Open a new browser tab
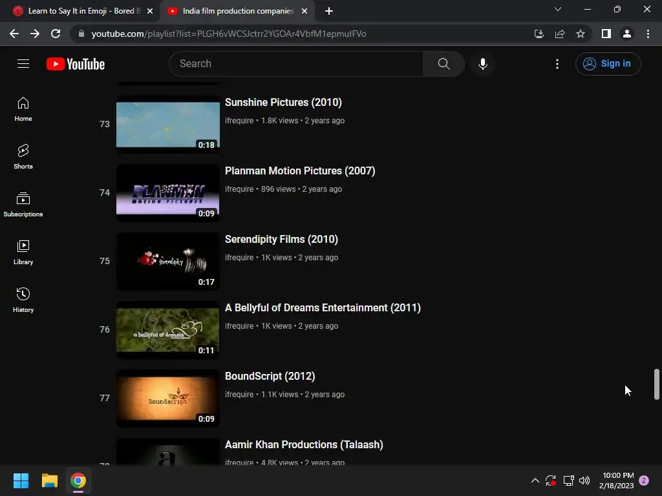Viewport: 662px width, 496px height. (329, 11)
